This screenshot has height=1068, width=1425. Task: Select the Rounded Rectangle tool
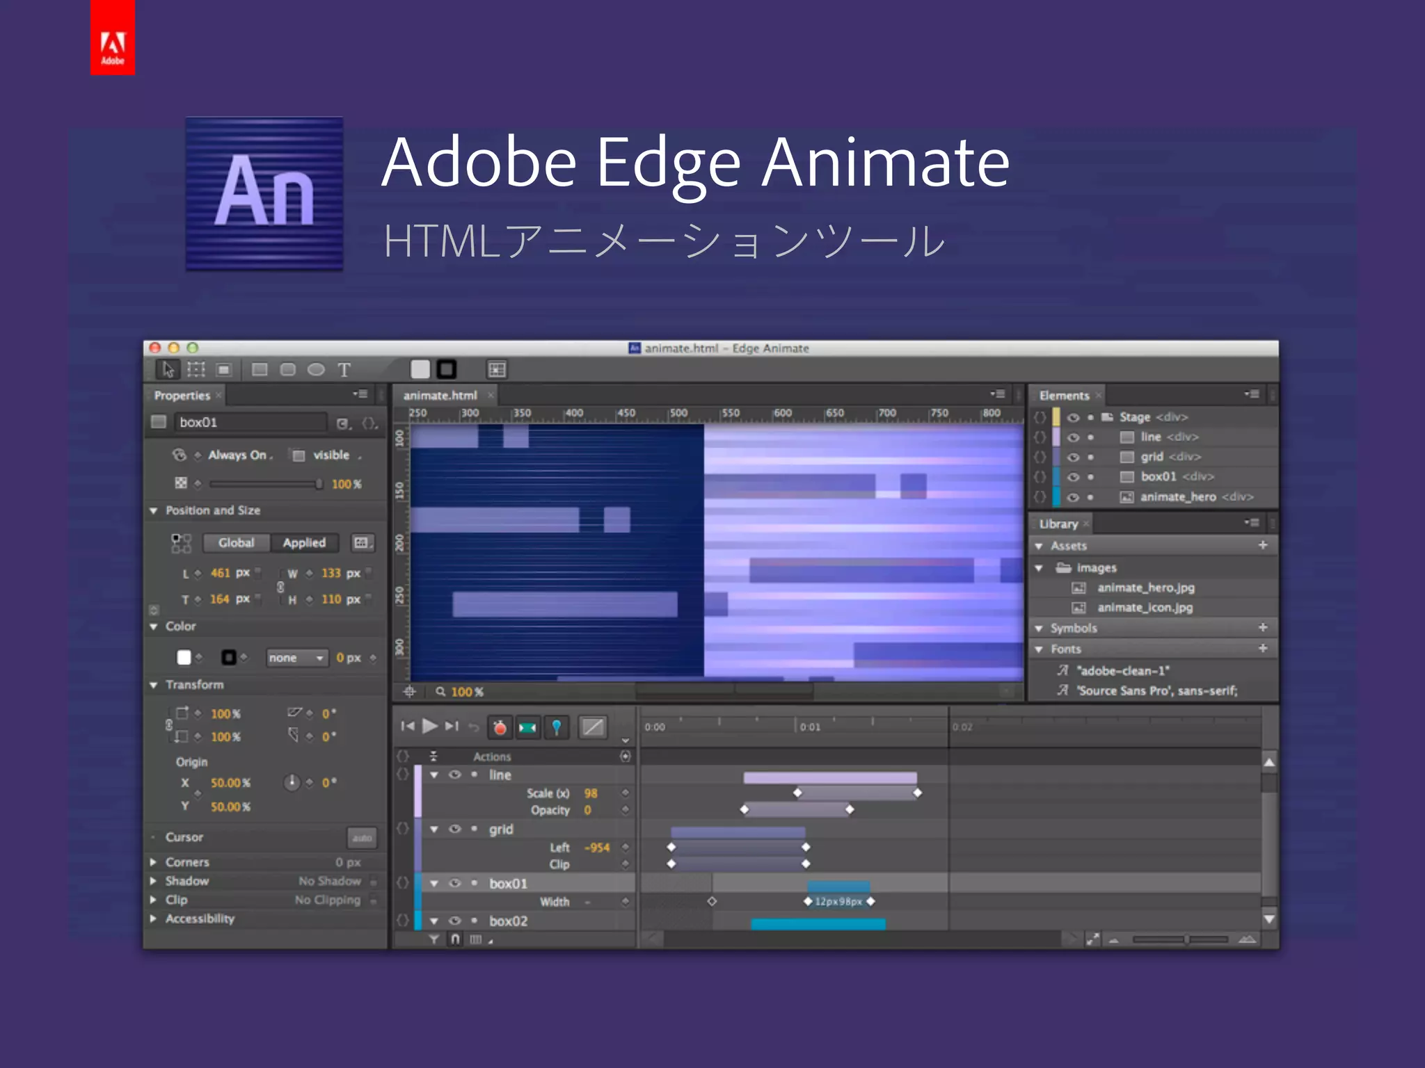(x=288, y=369)
